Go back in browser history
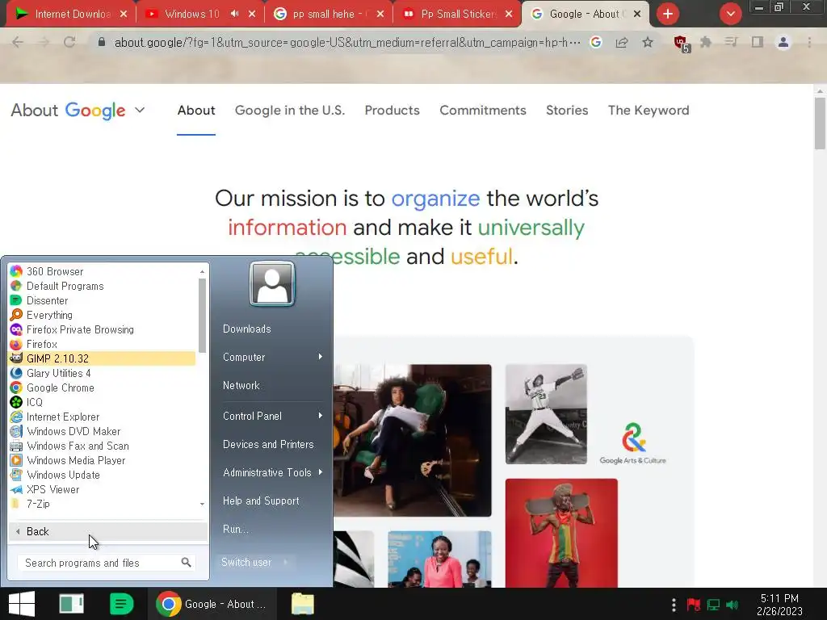The width and height of the screenshot is (827, 620). [x=18, y=42]
